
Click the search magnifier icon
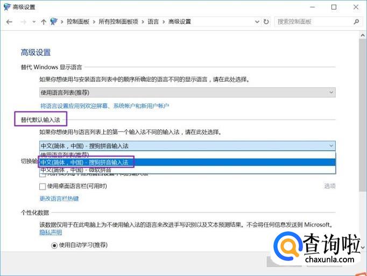tap(356, 22)
